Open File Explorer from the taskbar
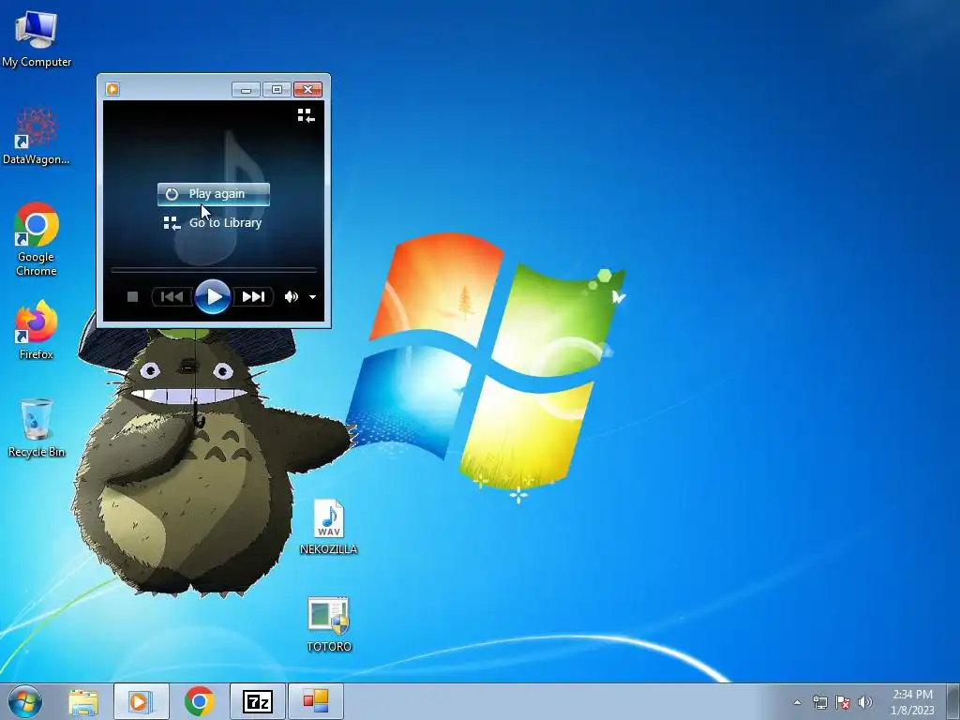Image resolution: width=960 pixels, height=720 pixels. (x=83, y=702)
